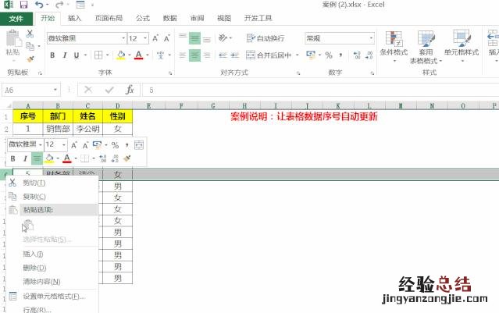Click the formula bar input showing 5

(x=321, y=90)
